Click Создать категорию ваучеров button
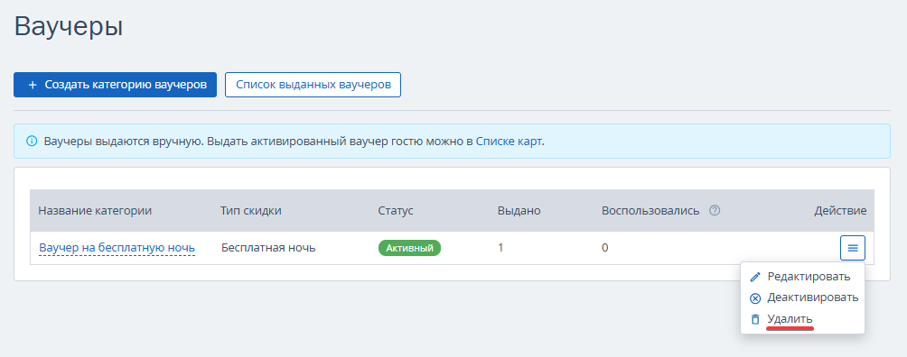Image resolution: width=907 pixels, height=357 pixels. [115, 85]
